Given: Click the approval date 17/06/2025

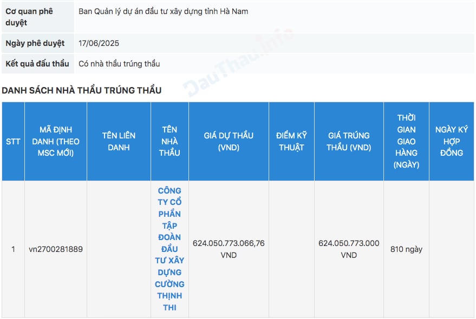Looking at the screenshot, I should coord(99,43).
